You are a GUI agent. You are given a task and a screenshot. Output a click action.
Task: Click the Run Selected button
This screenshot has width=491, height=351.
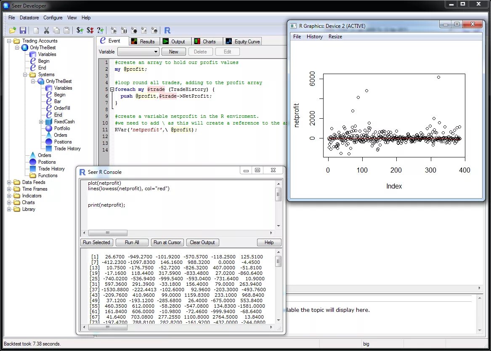point(96,242)
